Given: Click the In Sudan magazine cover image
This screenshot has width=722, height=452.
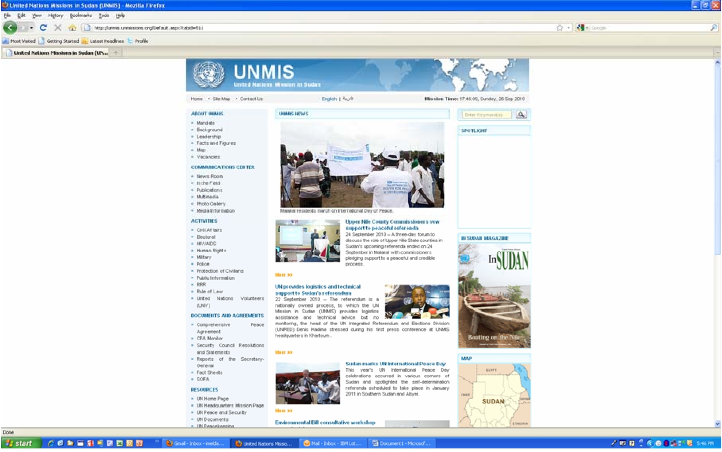Looking at the screenshot, I should click(x=494, y=296).
